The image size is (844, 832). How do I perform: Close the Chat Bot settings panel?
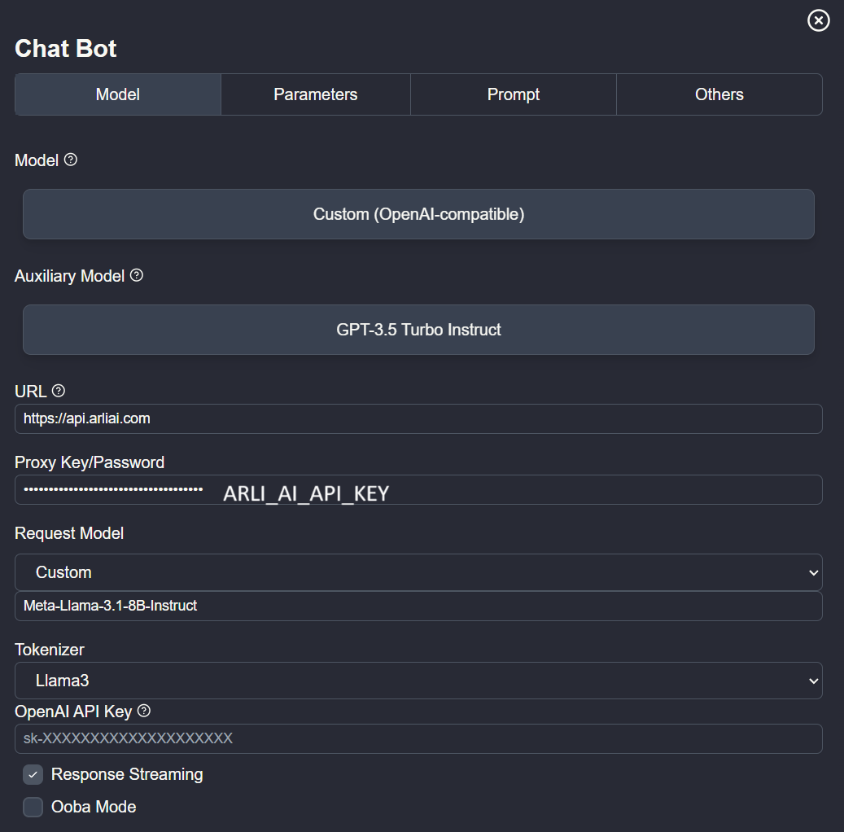(818, 20)
